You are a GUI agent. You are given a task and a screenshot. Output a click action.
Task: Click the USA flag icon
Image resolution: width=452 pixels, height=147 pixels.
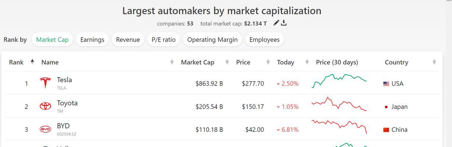(386, 84)
